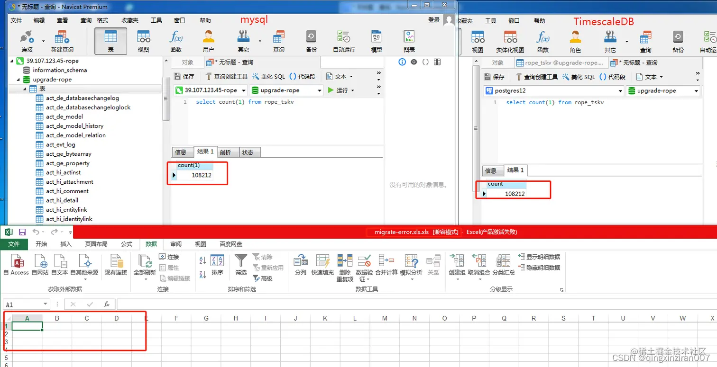The width and height of the screenshot is (717, 367).
Task: Open 备份 in TimescaleDB Navicat toolbar
Action: click(678, 41)
